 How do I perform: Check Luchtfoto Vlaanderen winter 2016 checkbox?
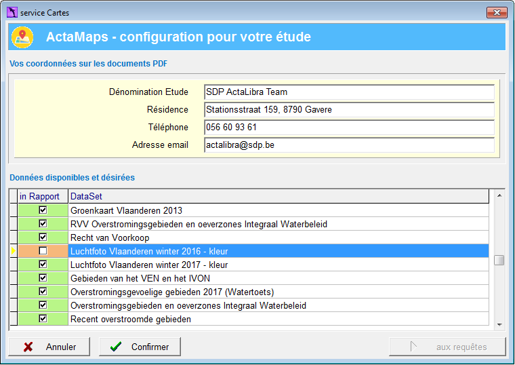(x=43, y=251)
